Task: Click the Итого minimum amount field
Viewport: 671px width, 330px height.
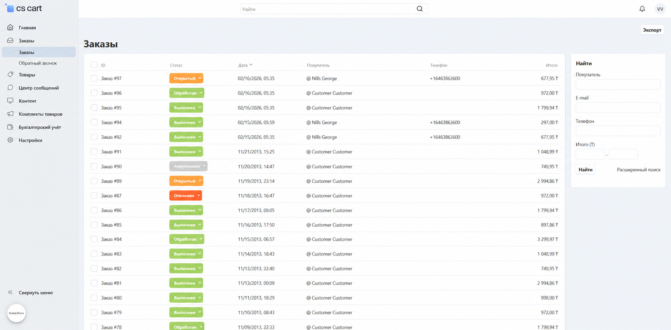Action: (590, 154)
